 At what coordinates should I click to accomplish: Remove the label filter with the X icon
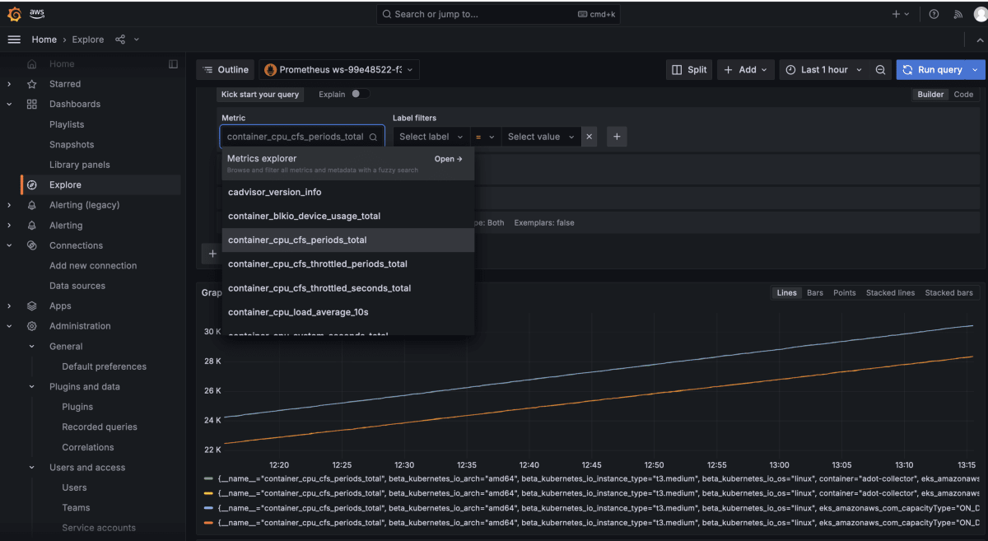coord(589,136)
